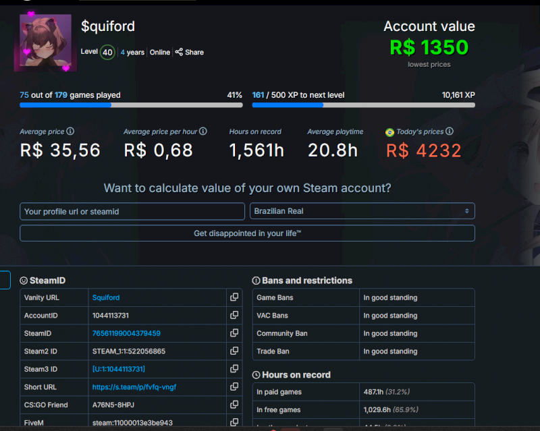
Task: Click Get disappointed in your life button
Action: coord(247,233)
